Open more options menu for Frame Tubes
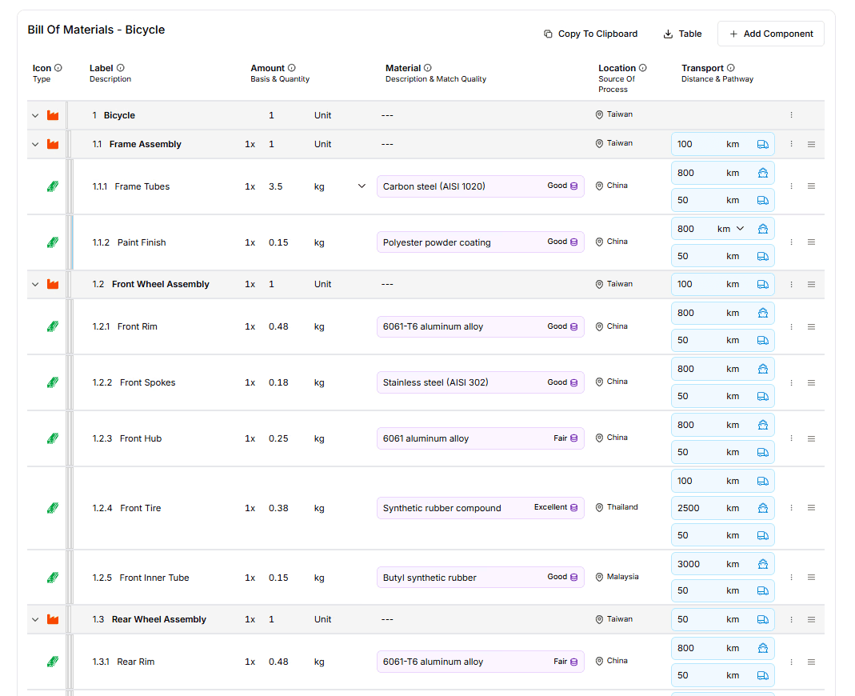The height and width of the screenshot is (696, 855). [791, 186]
